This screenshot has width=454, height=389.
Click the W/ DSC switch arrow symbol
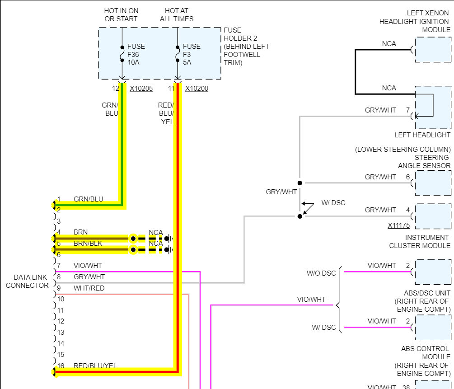point(307,209)
